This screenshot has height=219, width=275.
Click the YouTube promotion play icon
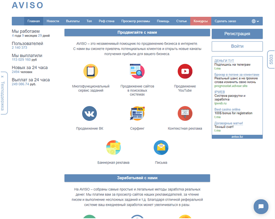185,71
